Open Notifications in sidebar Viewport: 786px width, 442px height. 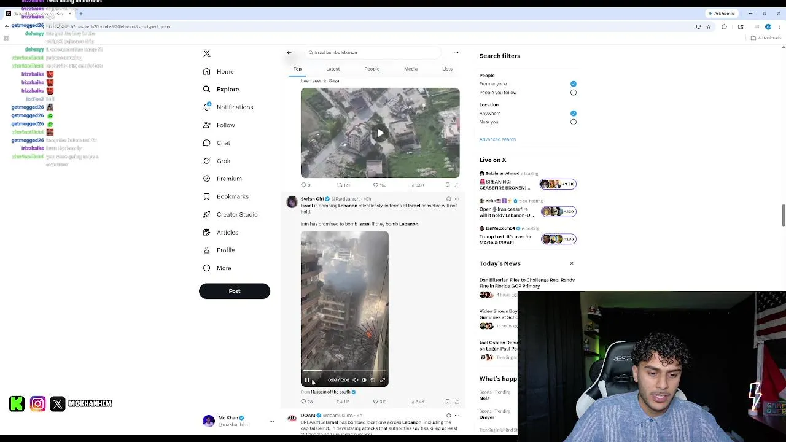pos(228,107)
